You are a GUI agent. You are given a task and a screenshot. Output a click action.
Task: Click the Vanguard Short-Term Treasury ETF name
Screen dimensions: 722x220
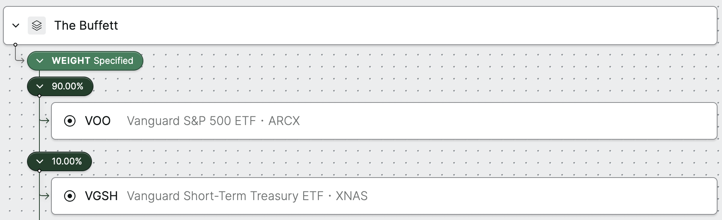[x=225, y=196]
